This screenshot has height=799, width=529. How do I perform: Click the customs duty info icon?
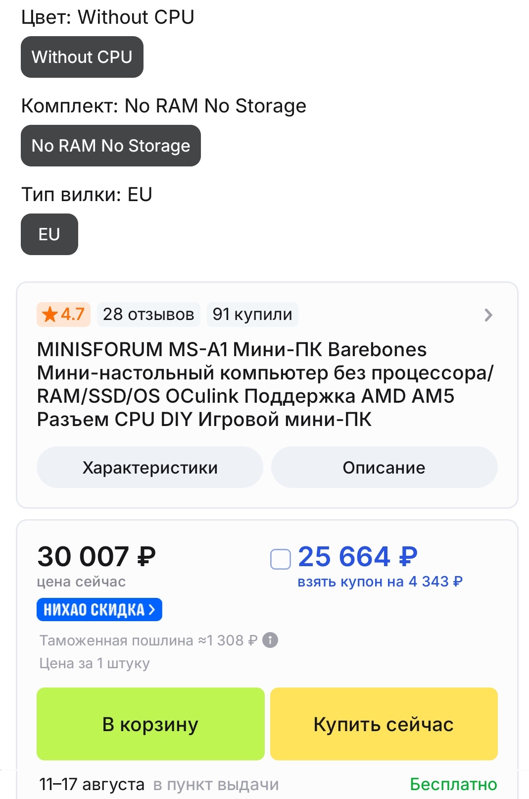(x=270, y=640)
